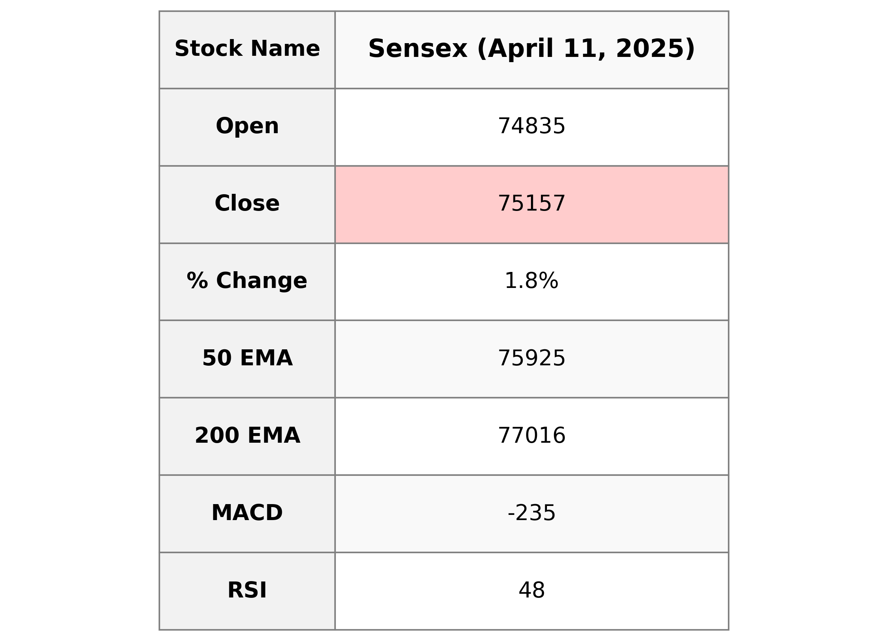Viewport: 888px width, 641px height.
Task: Click the 200 EMA value 77016
Action: tap(531, 436)
